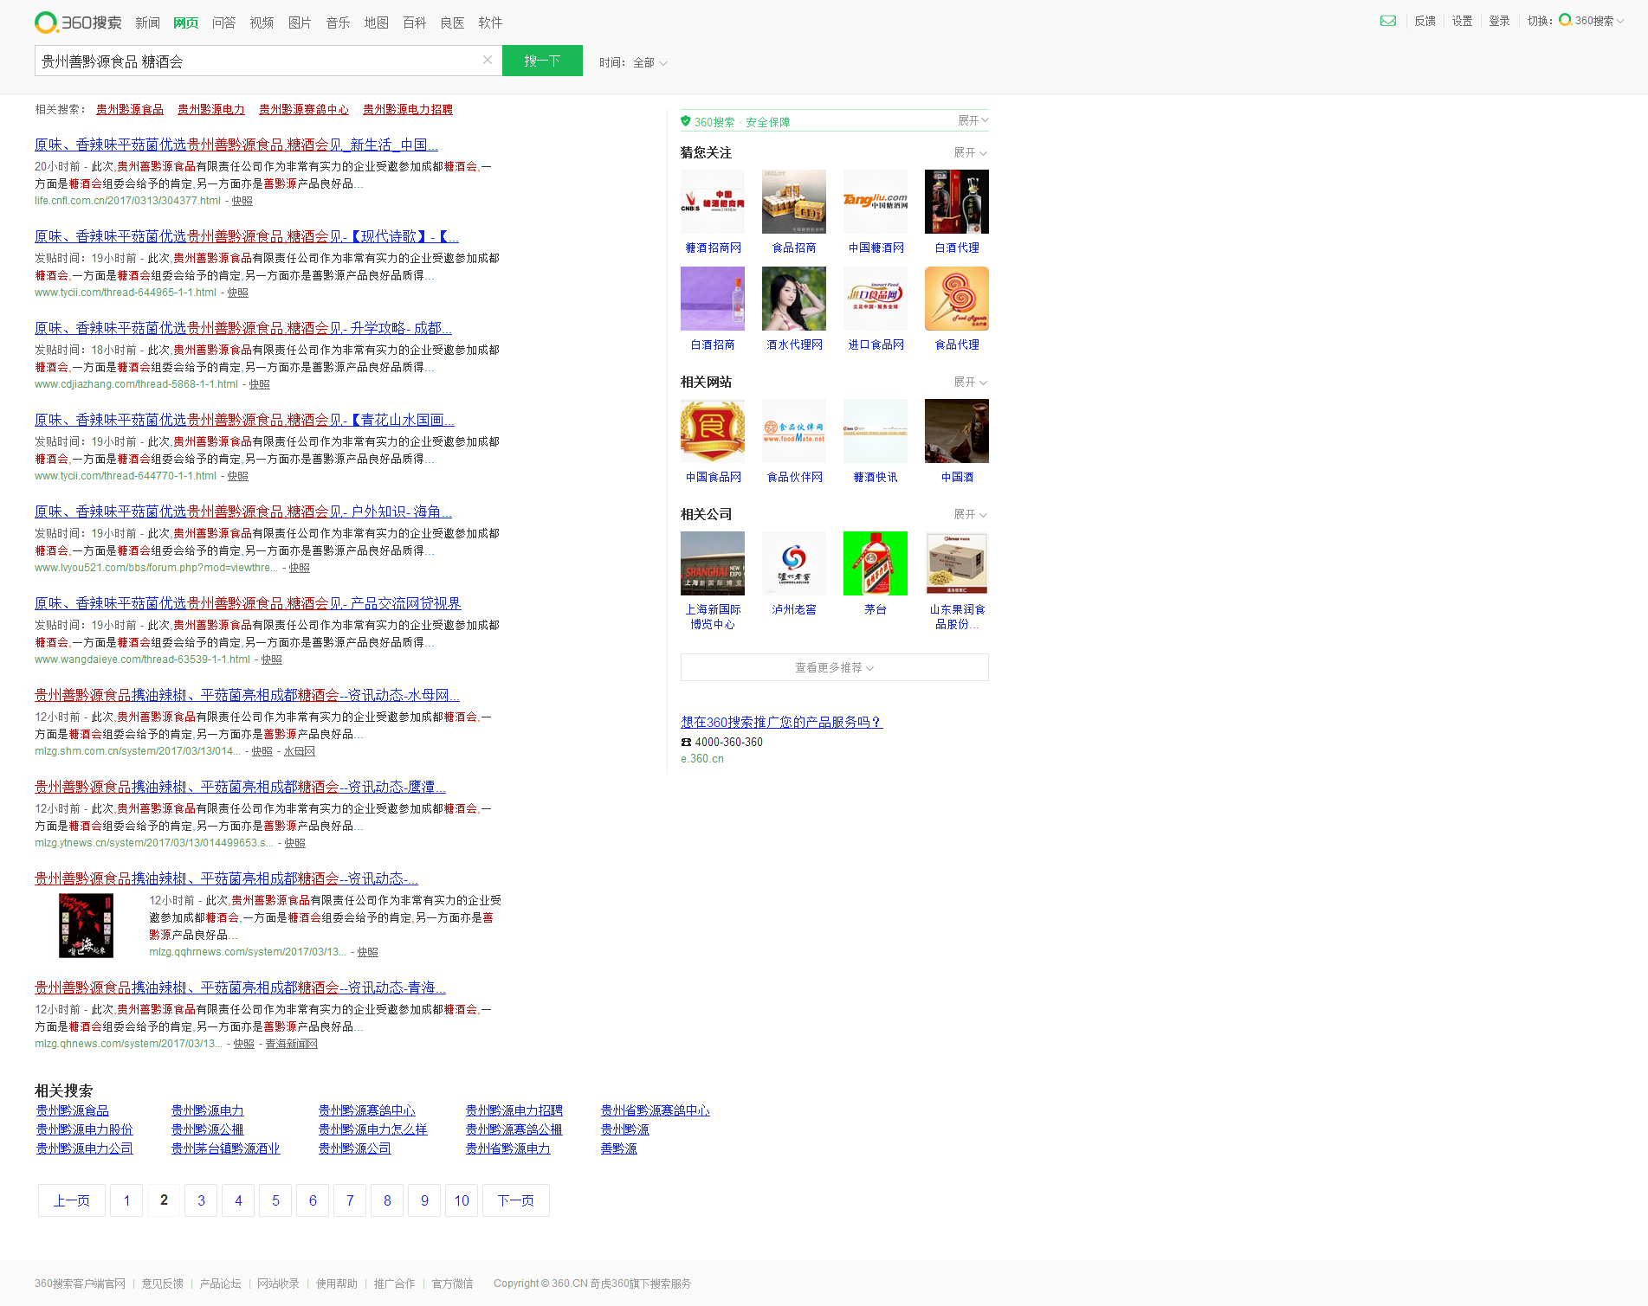This screenshot has height=1306, width=1648.
Task: Switch to the 软件 tab
Action: (490, 23)
